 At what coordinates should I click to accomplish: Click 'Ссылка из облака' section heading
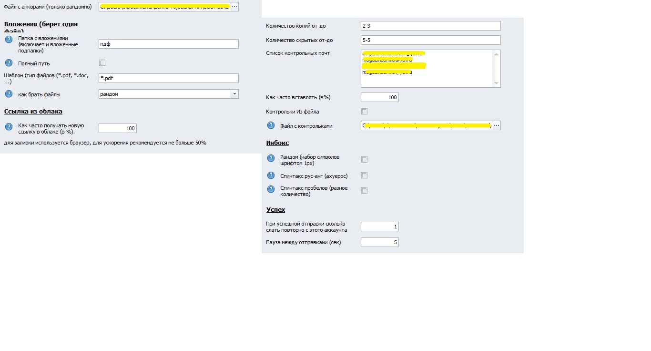point(33,112)
